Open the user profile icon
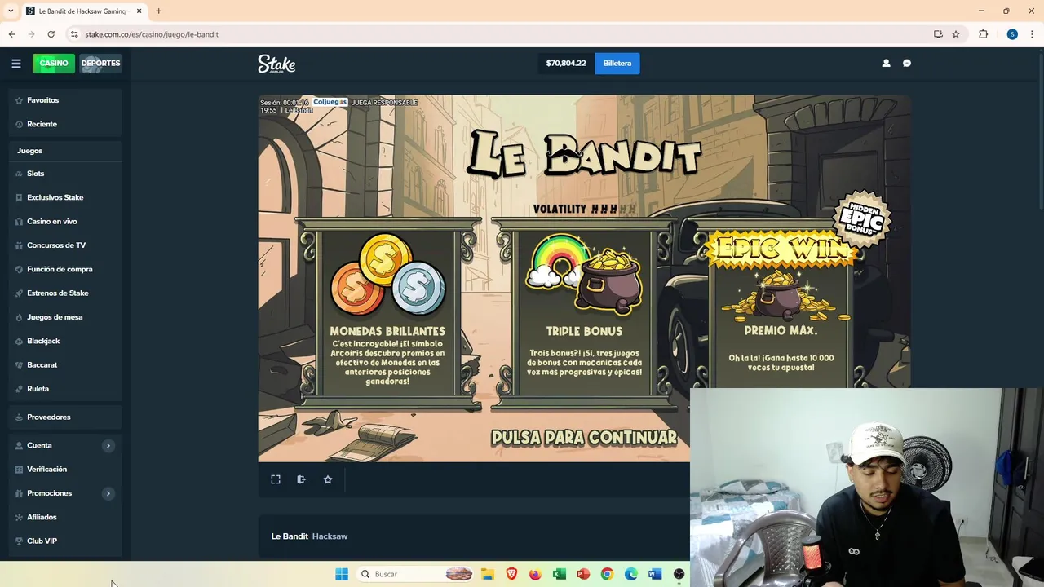 click(x=886, y=63)
